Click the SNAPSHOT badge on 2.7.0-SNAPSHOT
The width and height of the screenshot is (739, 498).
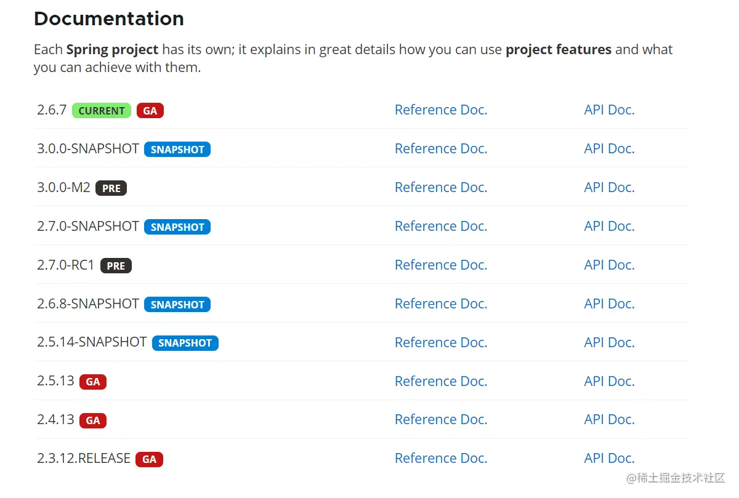pyautogui.click(x=177, y=227)
